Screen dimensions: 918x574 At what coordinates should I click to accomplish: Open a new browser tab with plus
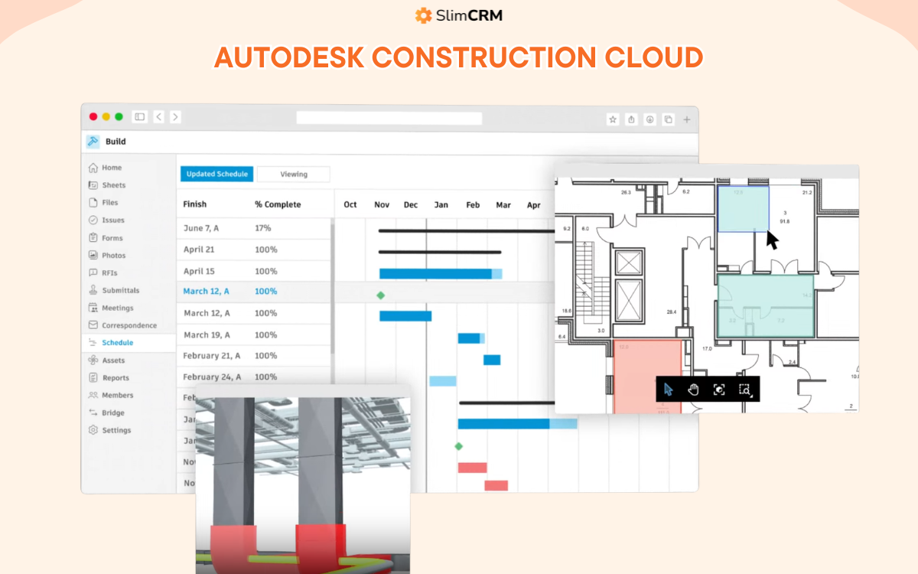pos(686,119)
